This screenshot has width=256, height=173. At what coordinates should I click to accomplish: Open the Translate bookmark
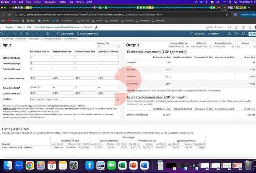[44, 21]
